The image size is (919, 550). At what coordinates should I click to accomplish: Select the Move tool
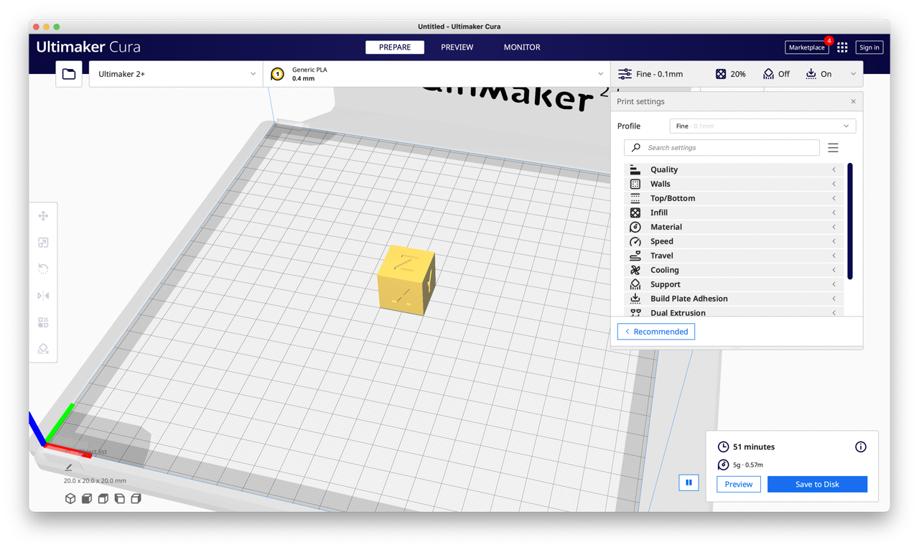click(x=43, y=215)
